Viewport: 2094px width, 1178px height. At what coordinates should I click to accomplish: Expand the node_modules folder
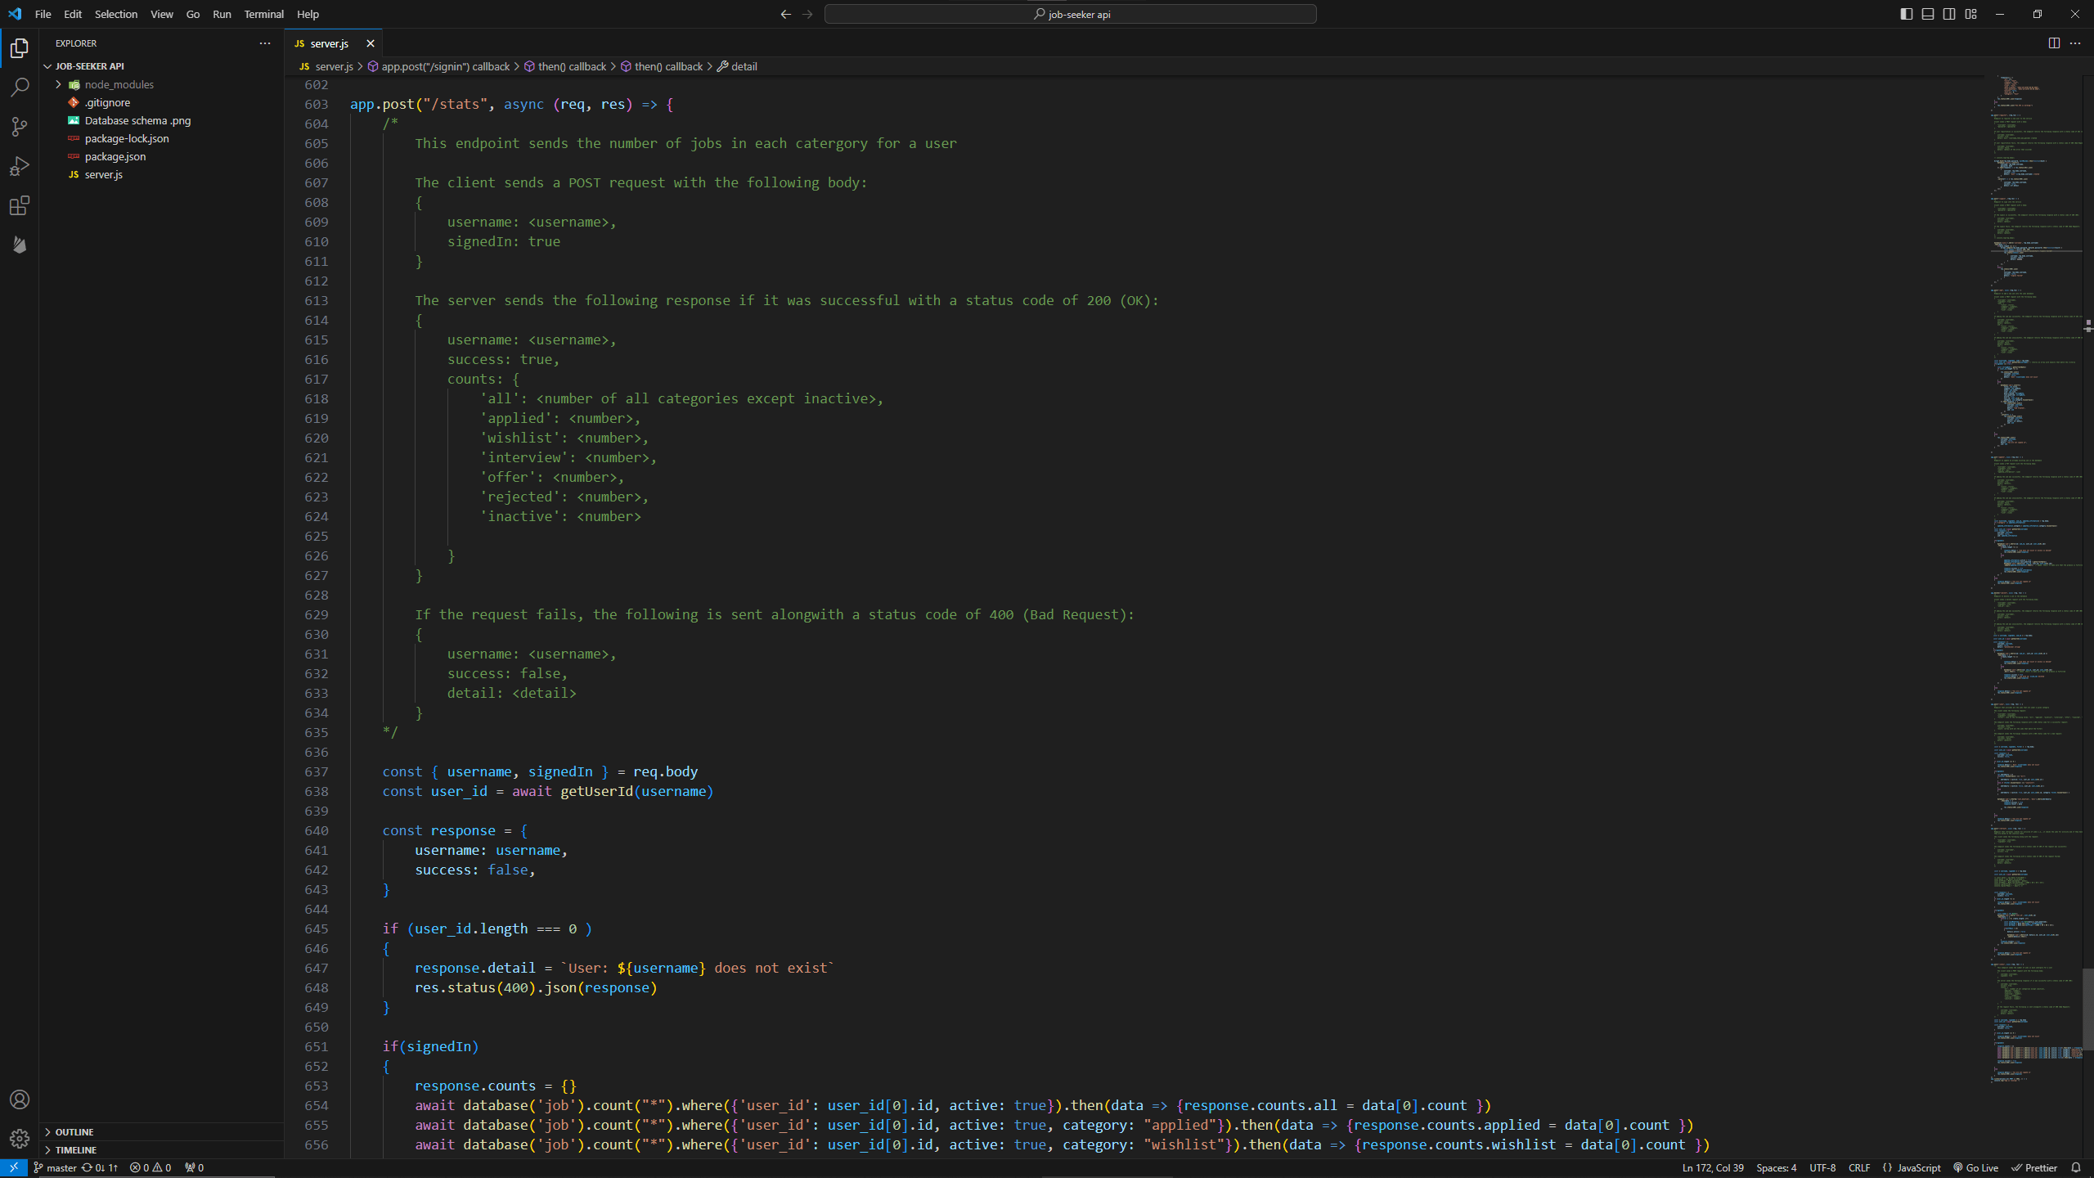(119, 84)
